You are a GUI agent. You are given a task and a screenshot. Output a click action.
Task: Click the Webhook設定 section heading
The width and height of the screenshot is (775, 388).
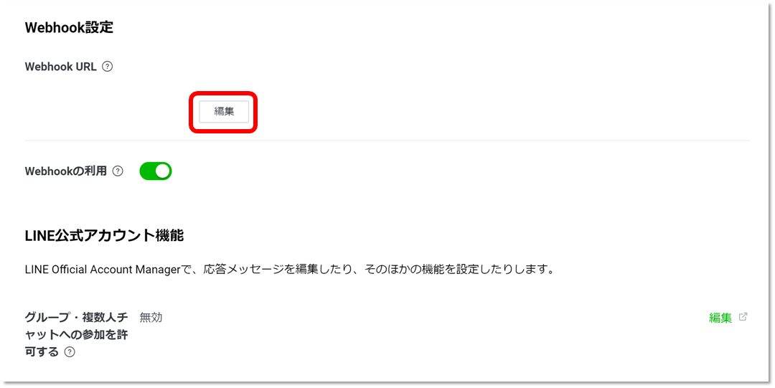(x=69, y=27)
